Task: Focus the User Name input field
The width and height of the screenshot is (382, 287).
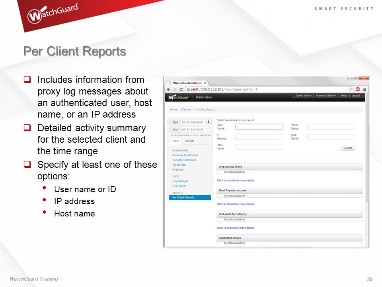Action: click(259, 127)
